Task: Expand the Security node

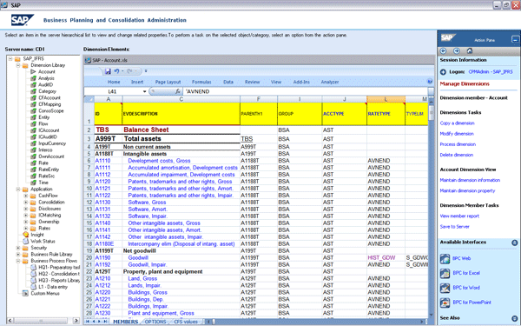Action: pyautogui.click(x=18, y=248)
